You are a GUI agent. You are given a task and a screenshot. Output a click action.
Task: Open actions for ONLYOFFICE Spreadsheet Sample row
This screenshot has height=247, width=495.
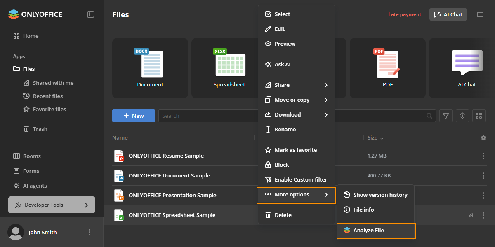coord(483,215)
